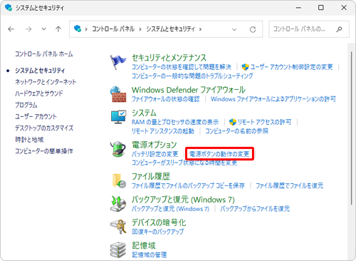356x261 pixels.
Task: Click コンピューターの状態を確認して問題を解決
Action: pyautogui.click(x=182, y=67)
